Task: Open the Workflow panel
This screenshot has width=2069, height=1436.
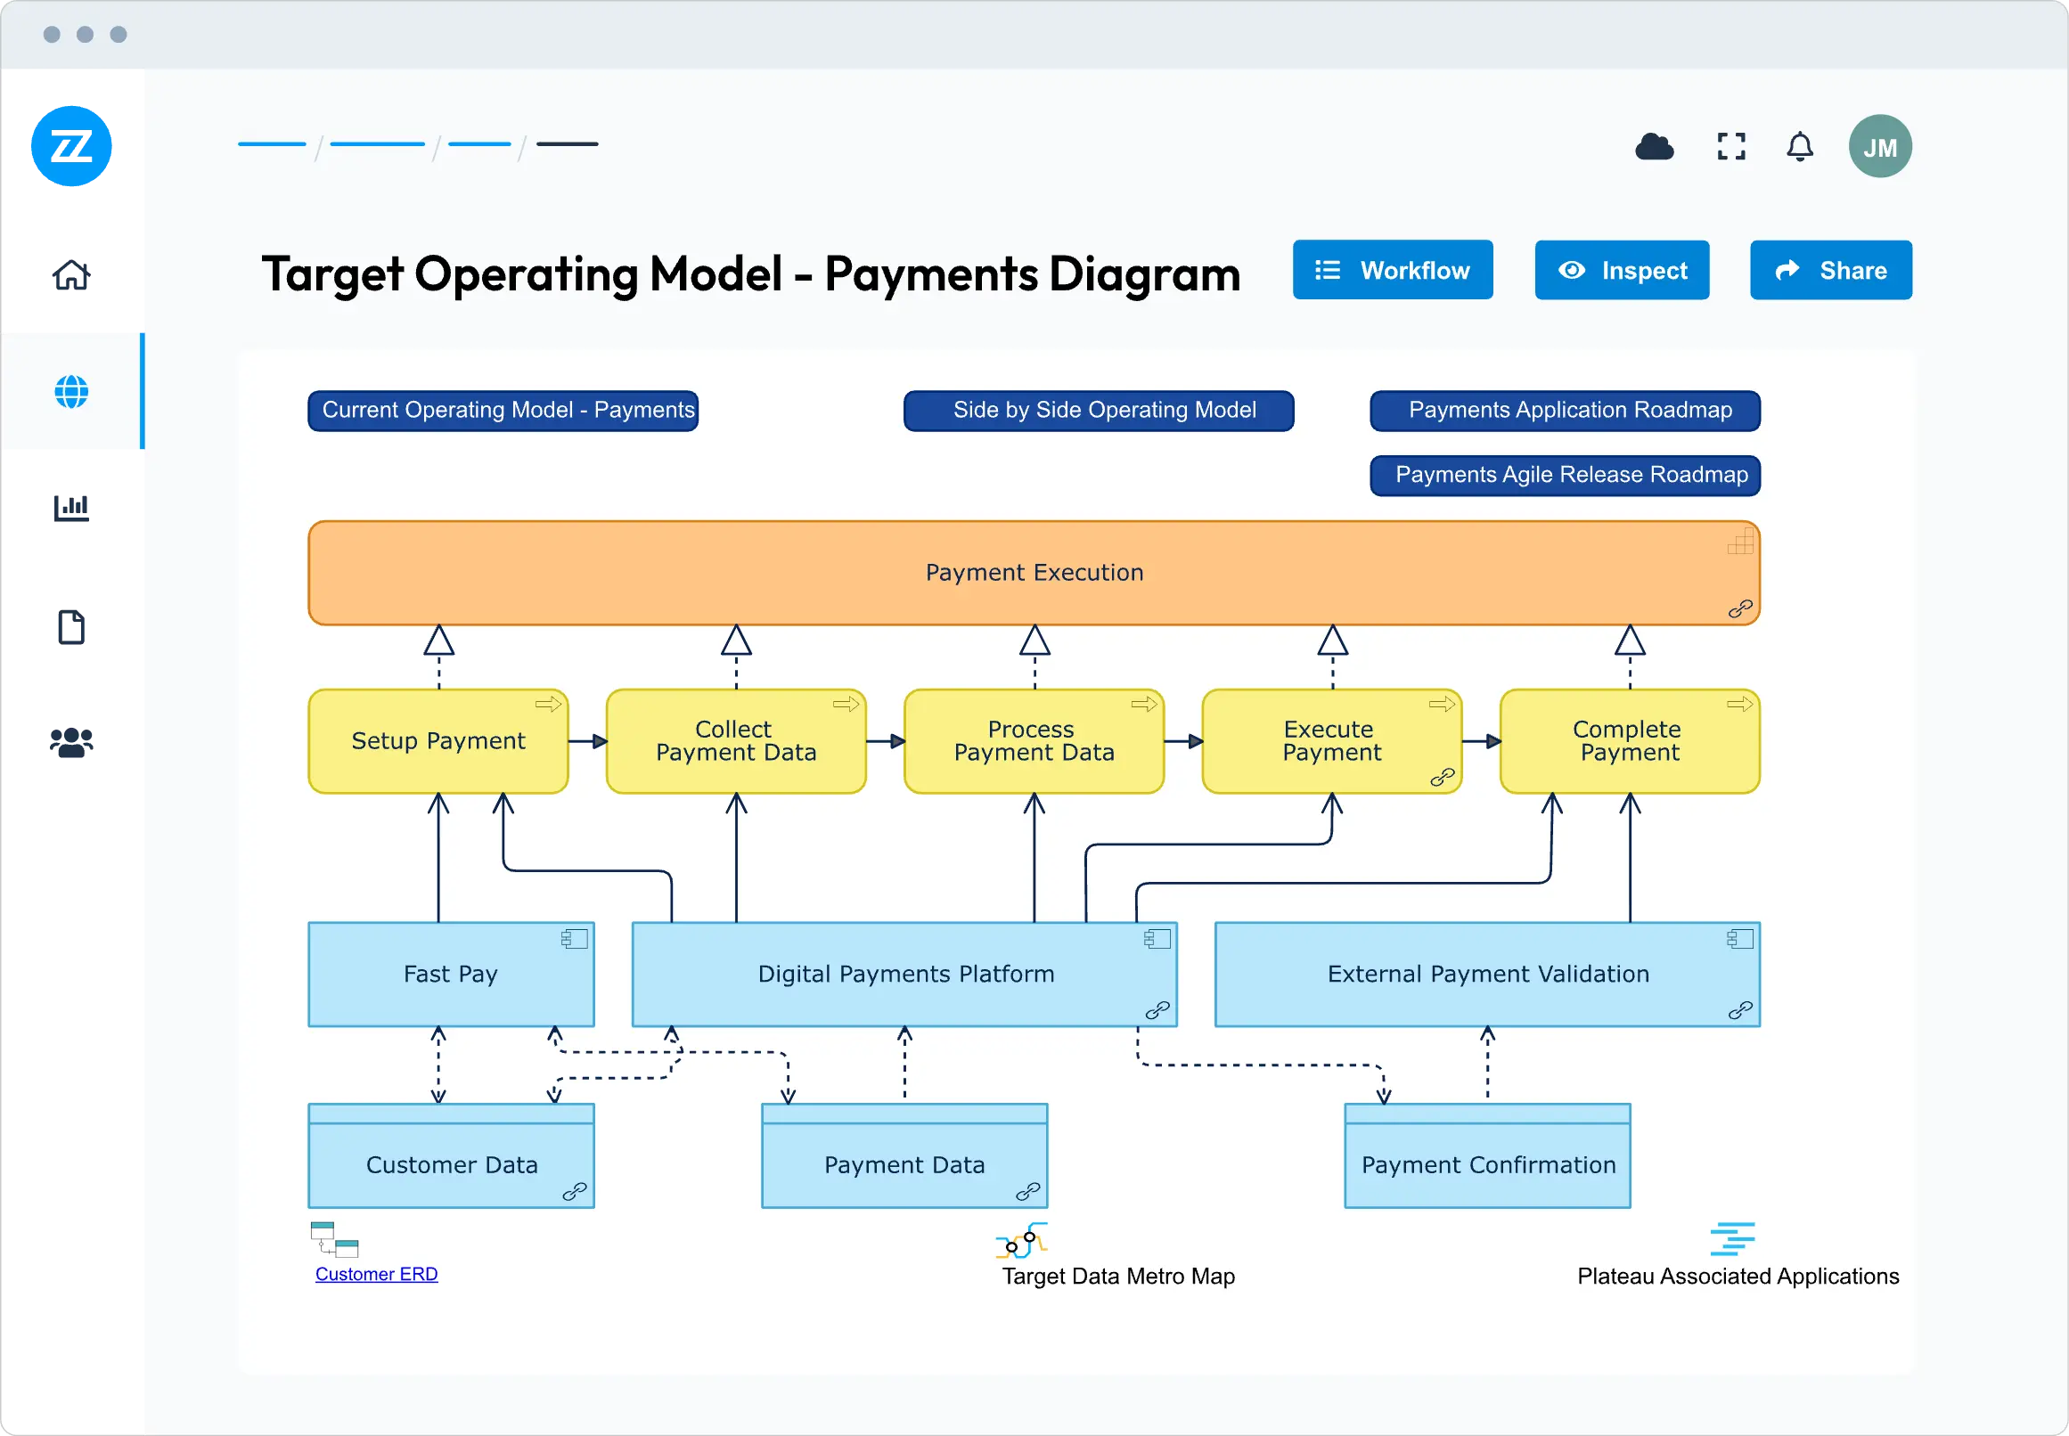Action: coord(1391,270)
